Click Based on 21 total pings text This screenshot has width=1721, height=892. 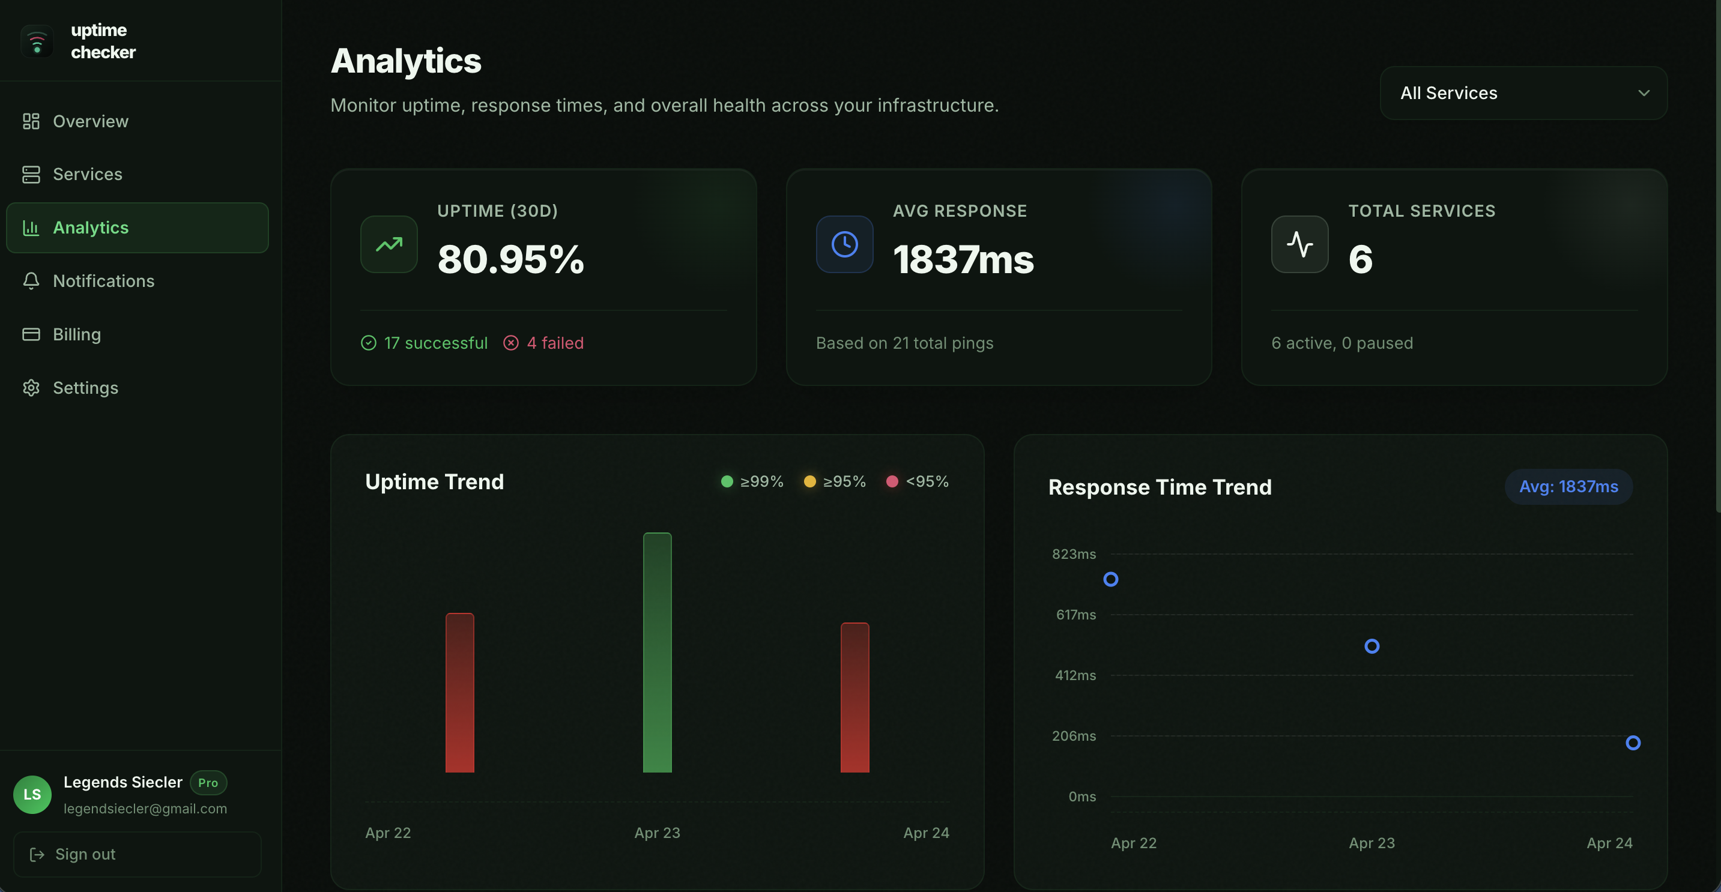904,343
